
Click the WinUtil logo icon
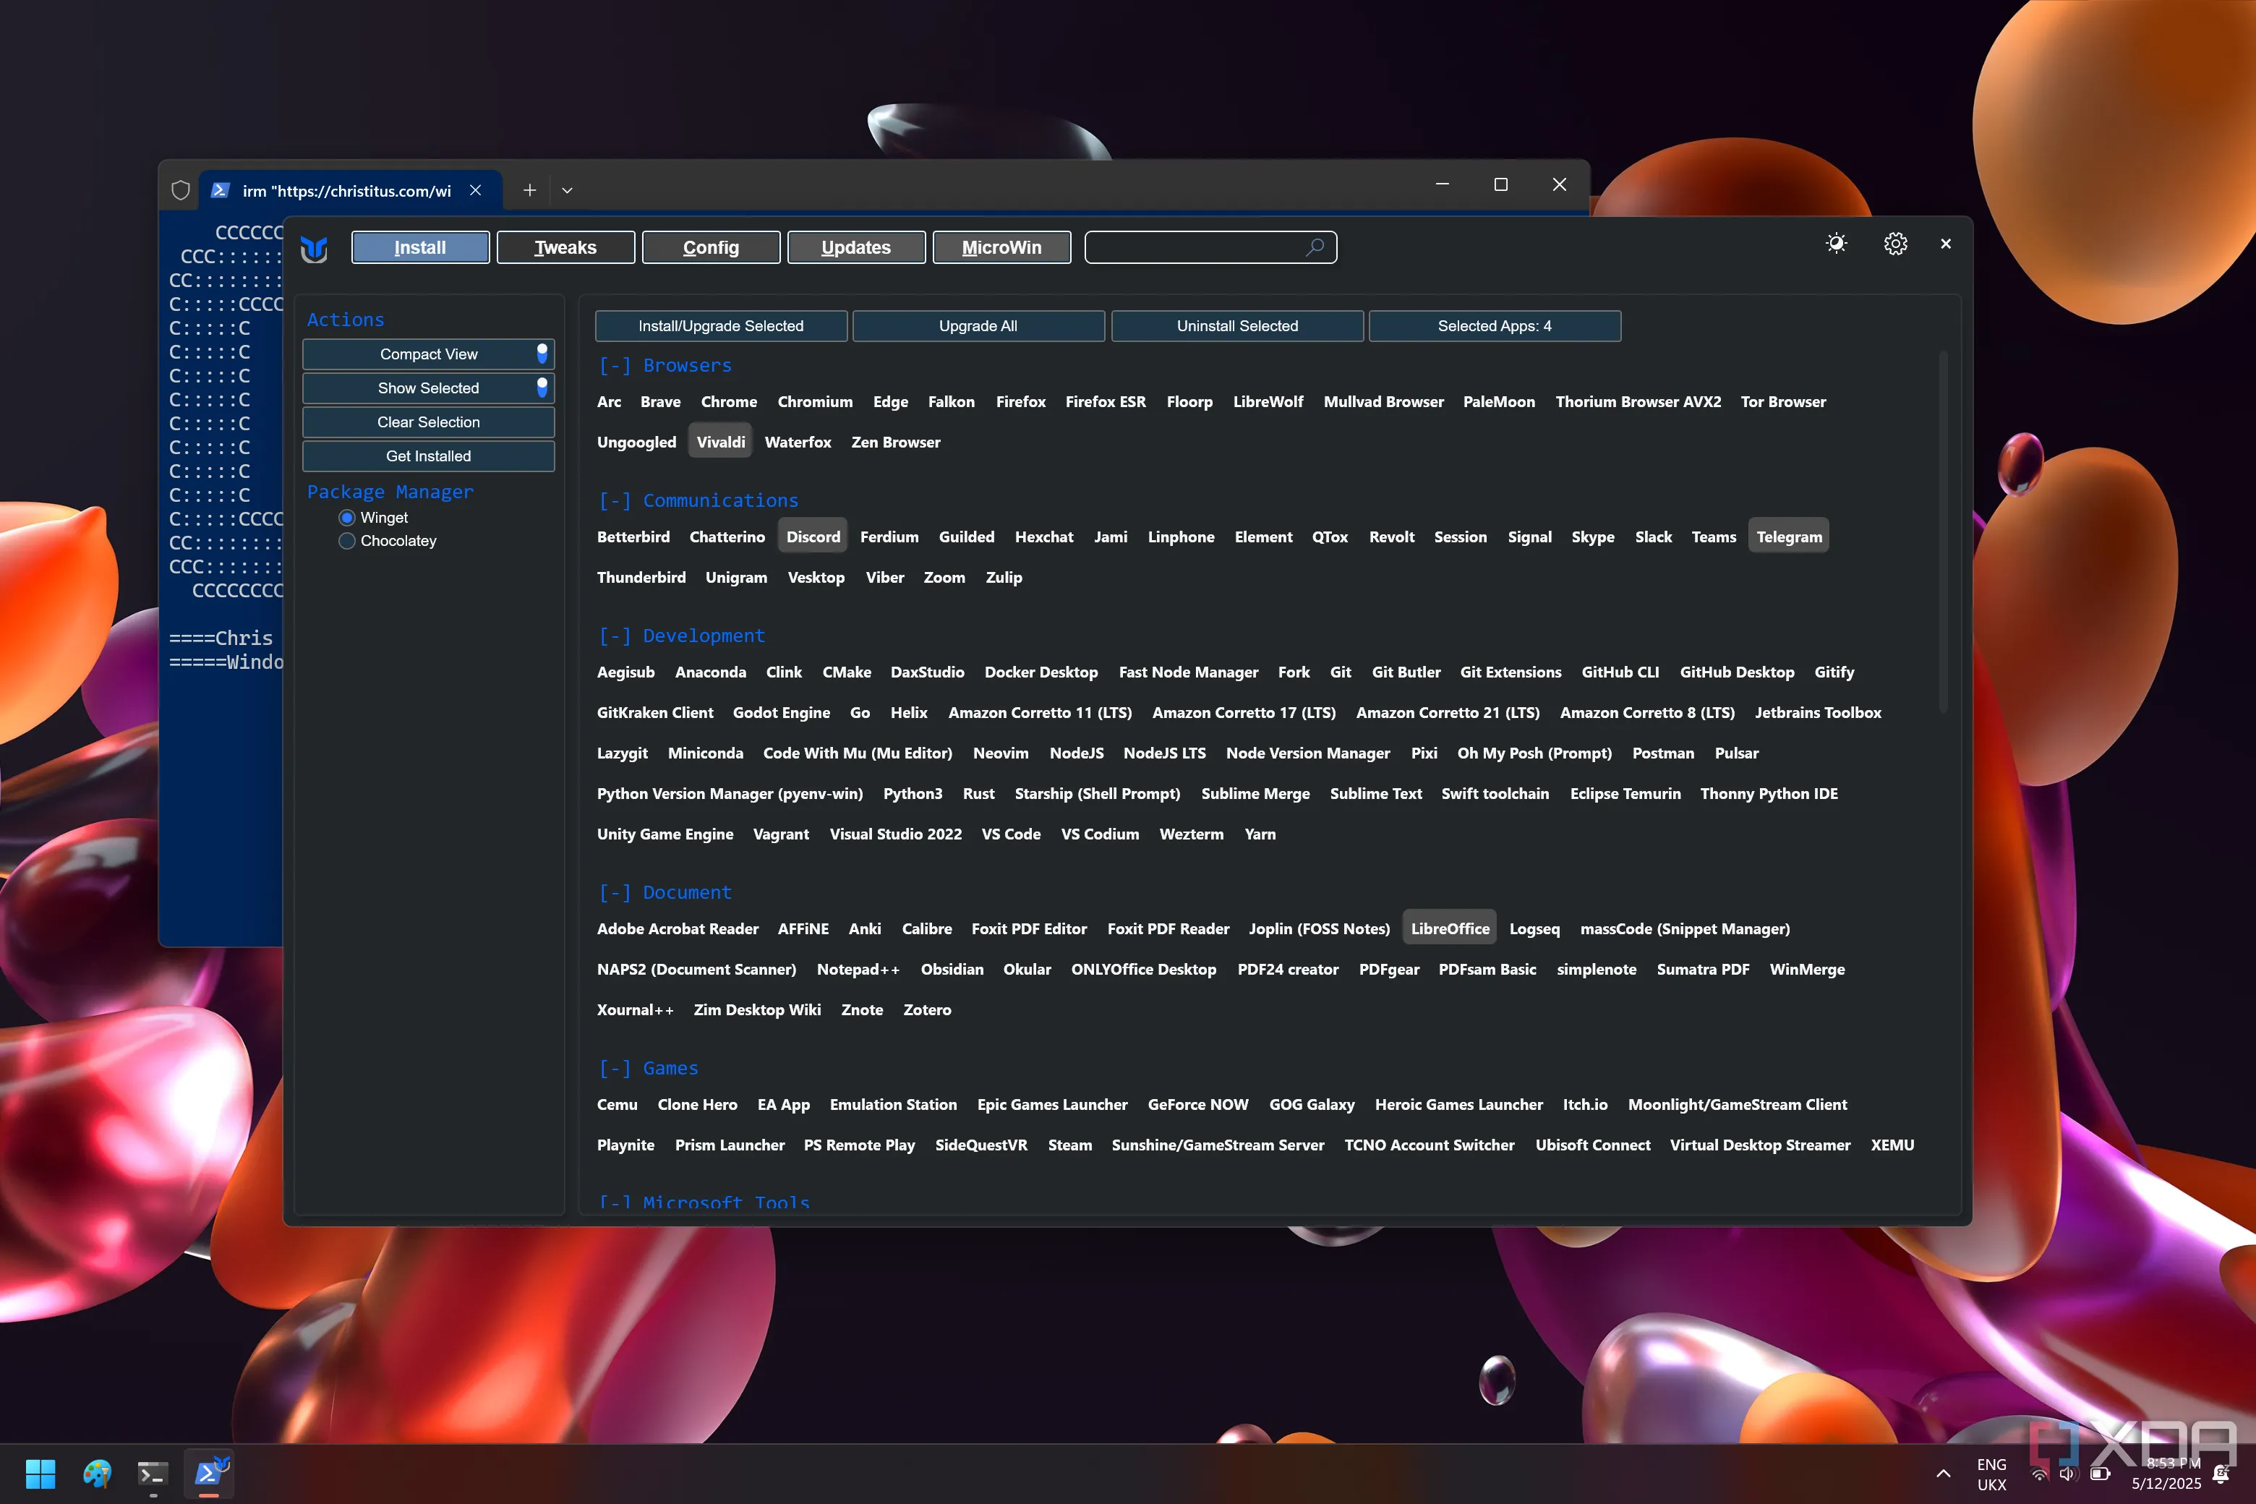[315, 249]
